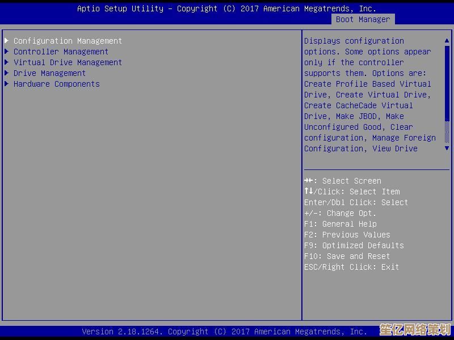This screenshot has width=454, height=340.
Task: Click the F2: Previous Values hint
Action: [347, 235]
